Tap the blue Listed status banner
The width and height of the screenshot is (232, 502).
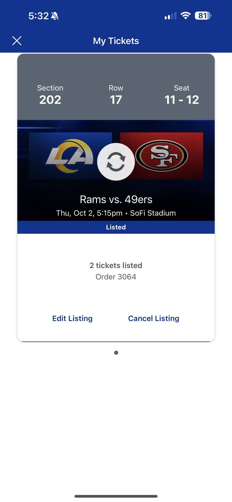(116, 227)
